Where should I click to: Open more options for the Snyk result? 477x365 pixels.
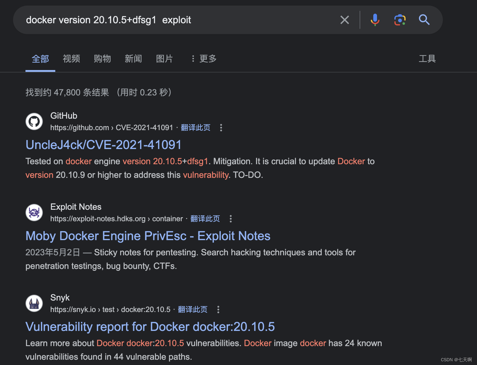(218, 310)
